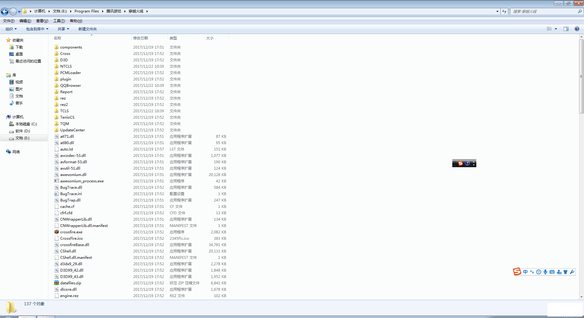Click the change view icon
Viewport: 584px width, 318px height.
pyautogui.click(x=549, y=29)
